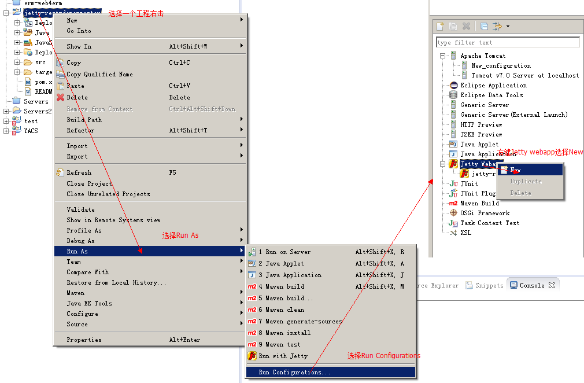Select HTTP Preview configuration type
Screen dimensions: 584x383
[481, 124]
